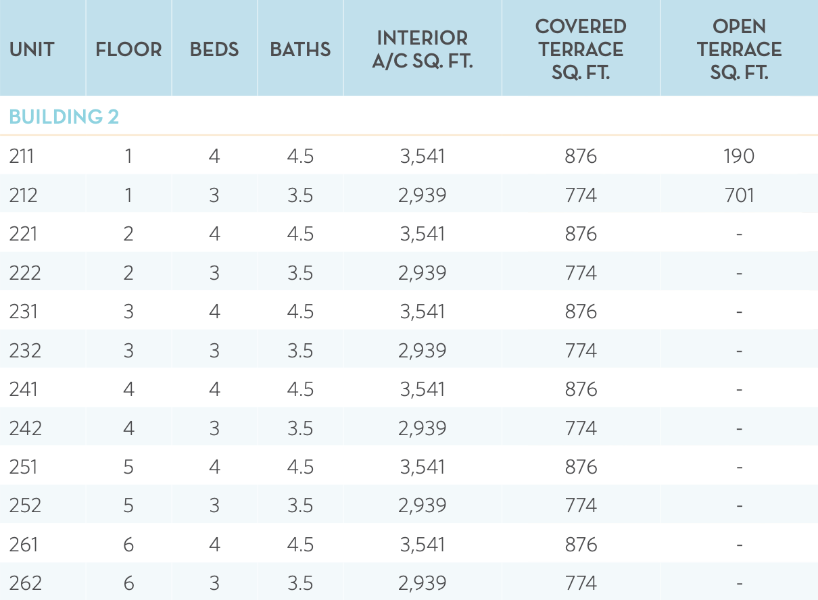Screen dimensions: 818x600
Task: Select unit 211 in the table
Action: pos(22,156)
